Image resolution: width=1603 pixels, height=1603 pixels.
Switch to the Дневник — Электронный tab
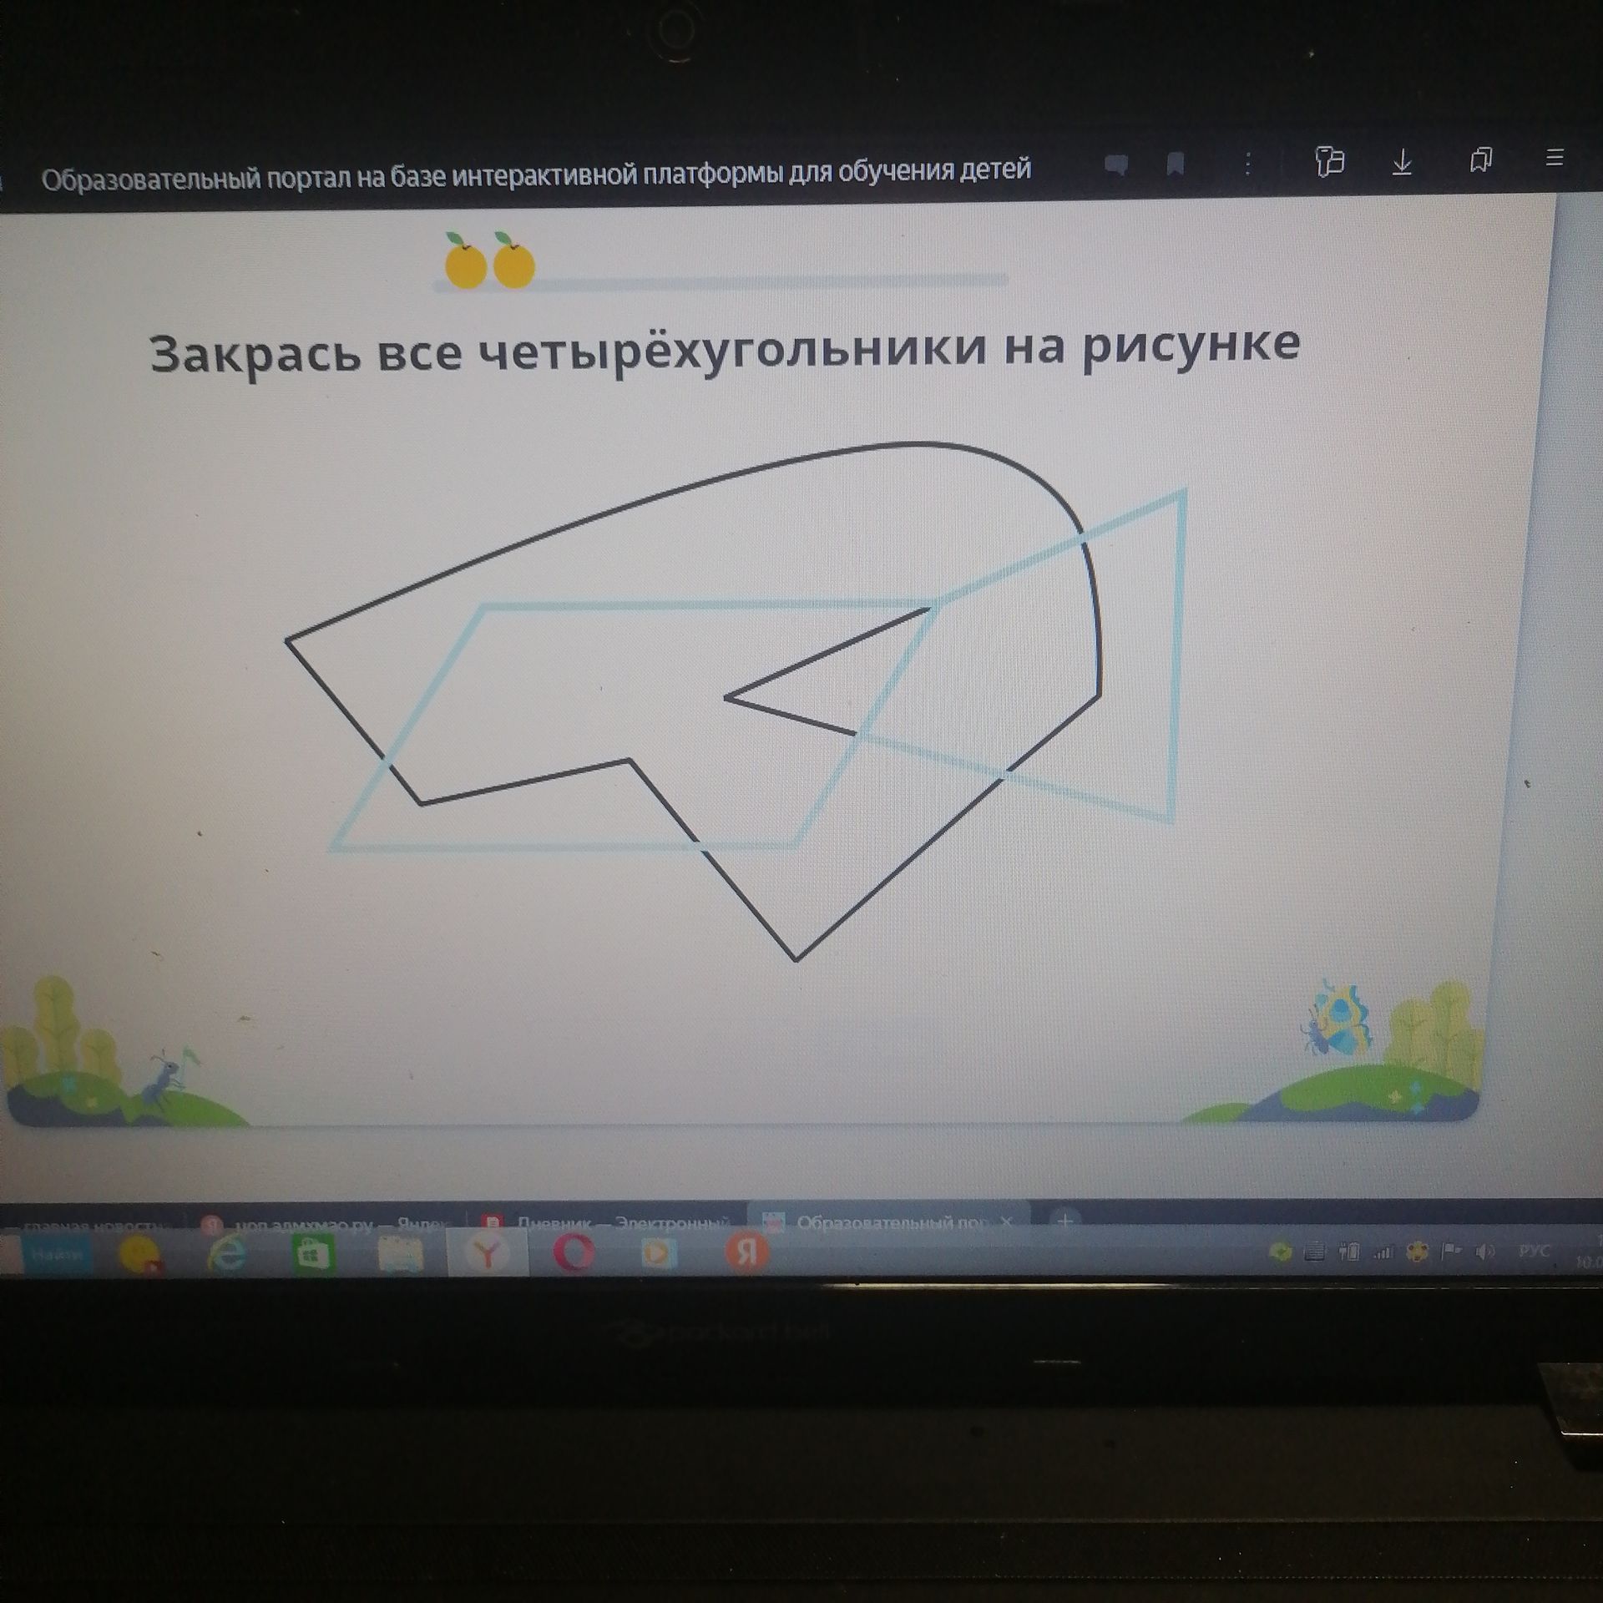pyautogui.click(x=608, y=1223)
